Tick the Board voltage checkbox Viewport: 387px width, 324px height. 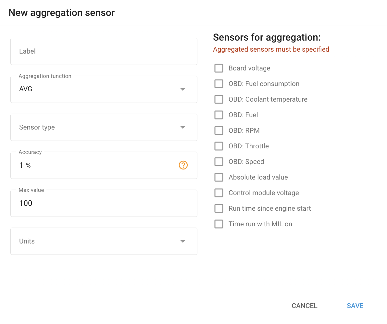click(219, 68)
